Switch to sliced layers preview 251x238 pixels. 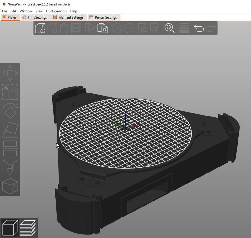(28, 228)
